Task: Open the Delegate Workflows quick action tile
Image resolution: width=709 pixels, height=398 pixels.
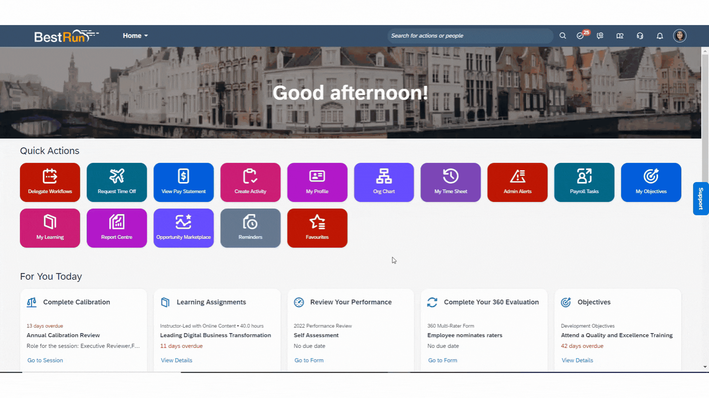Action: tap(50, 182)
